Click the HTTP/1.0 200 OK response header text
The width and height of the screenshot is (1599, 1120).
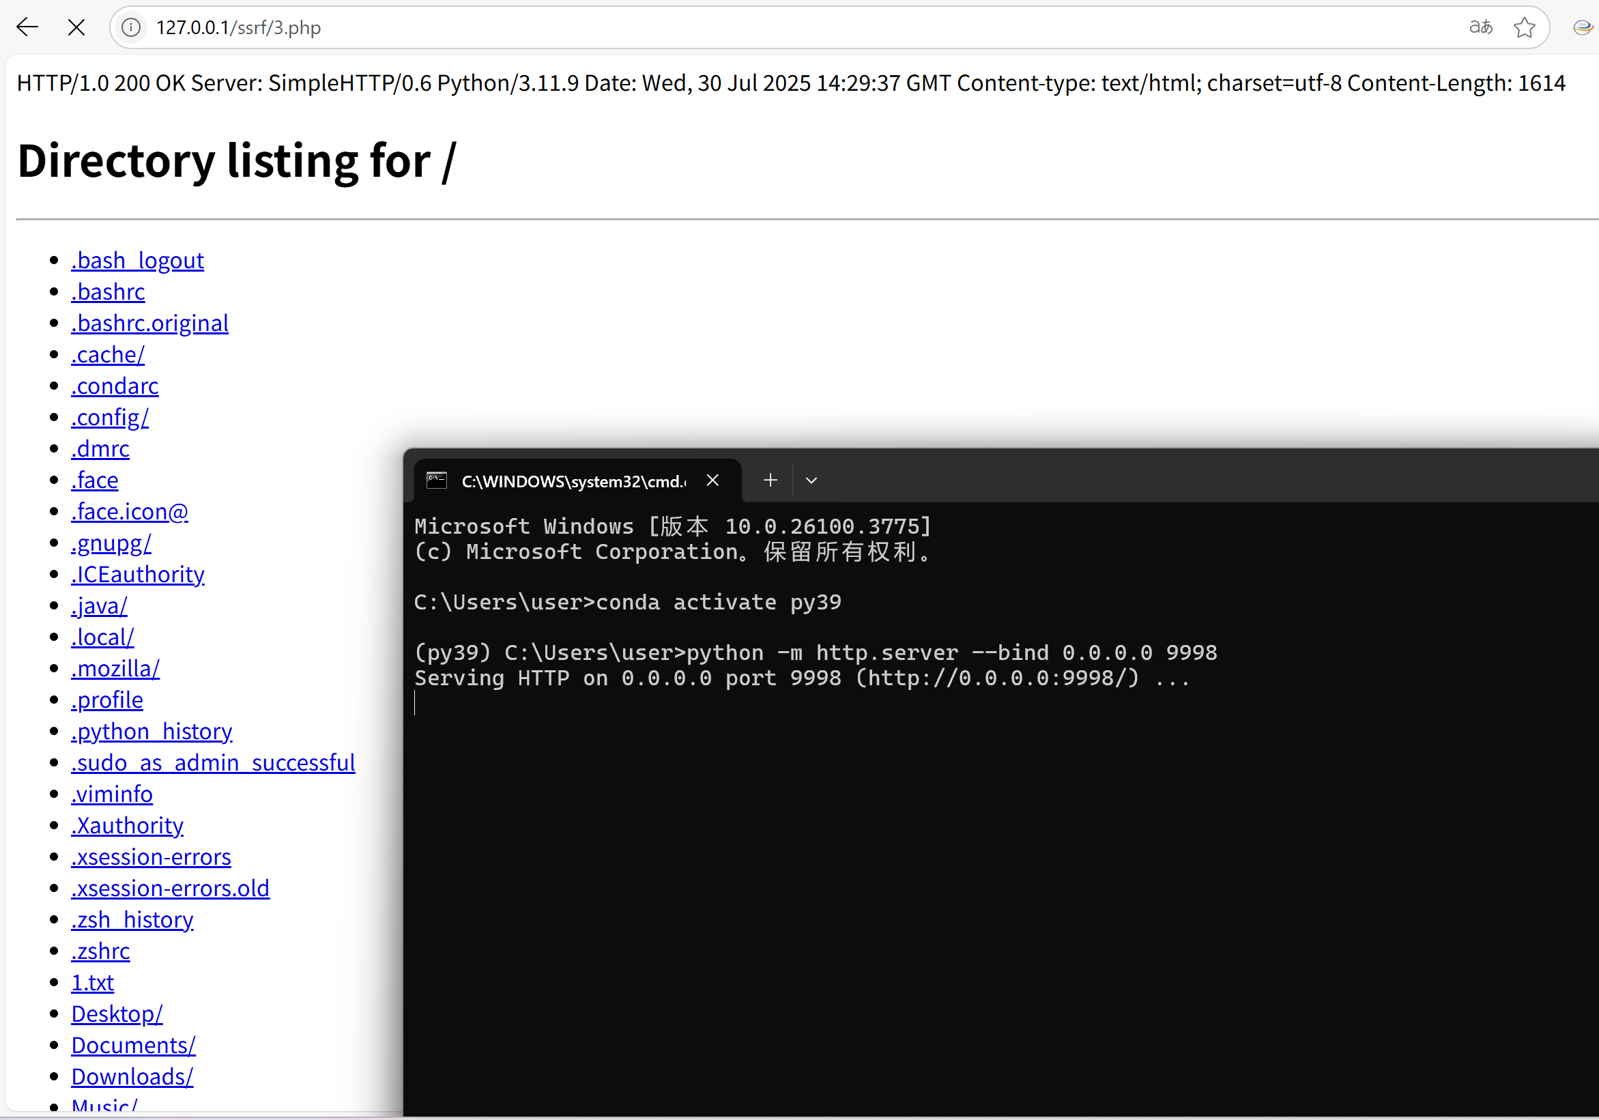coord(791,83)
